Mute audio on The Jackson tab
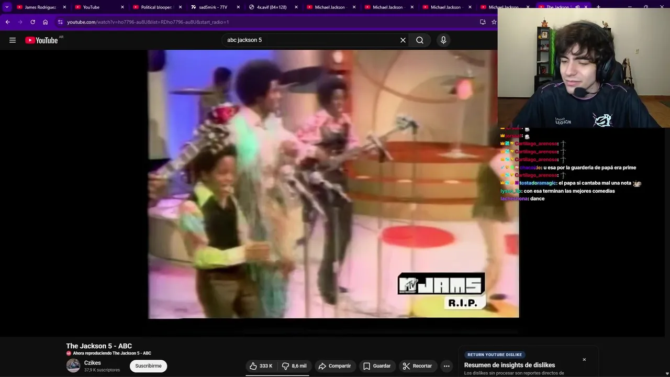This screenshot has height=377, width=670. pos(578,7)
